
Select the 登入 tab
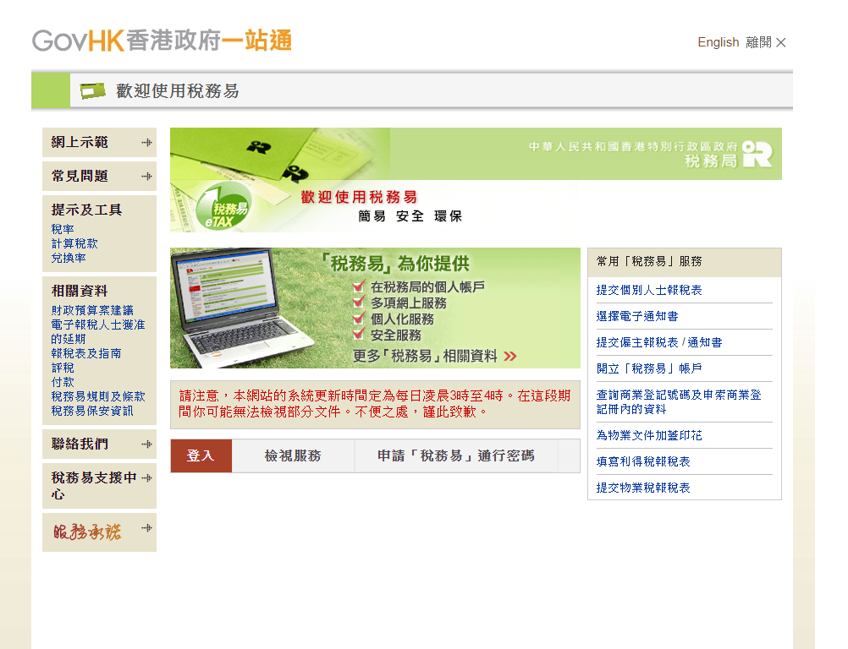[x=201, y=456]
